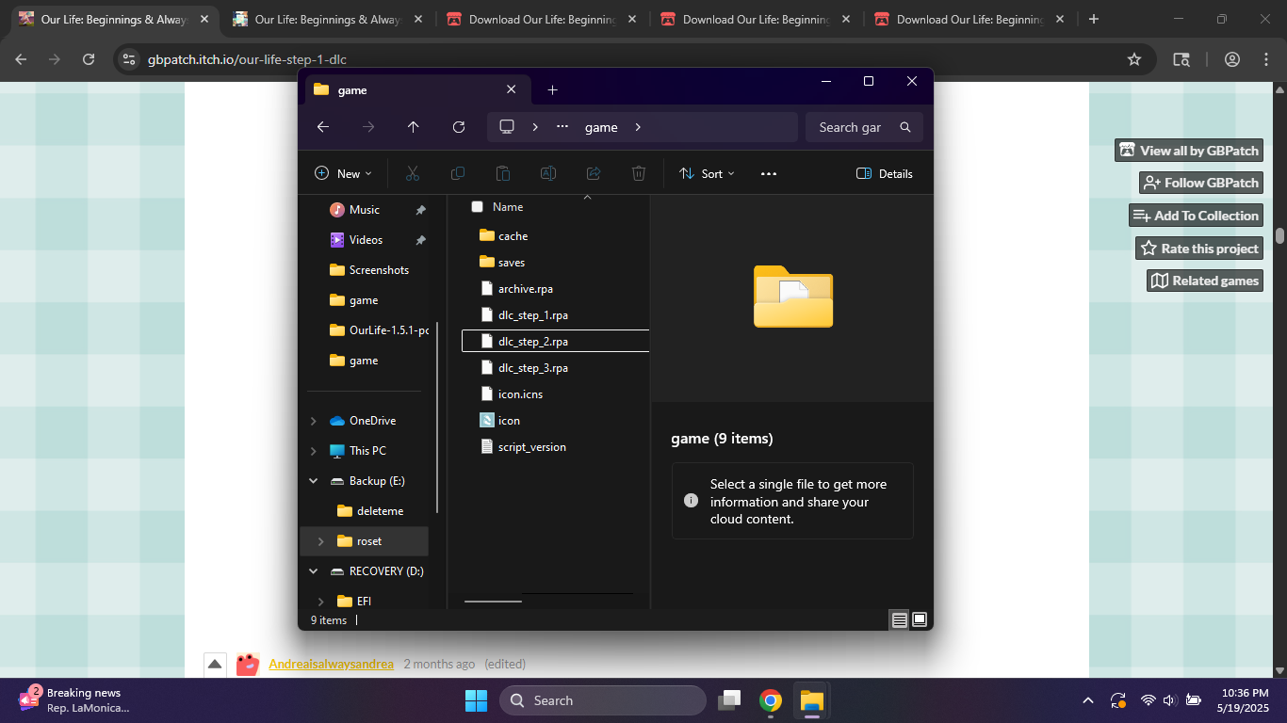This screenshot has height=723, width=1287.
Task: Click Follow GBPatch button
Action: pos(1201,183)
